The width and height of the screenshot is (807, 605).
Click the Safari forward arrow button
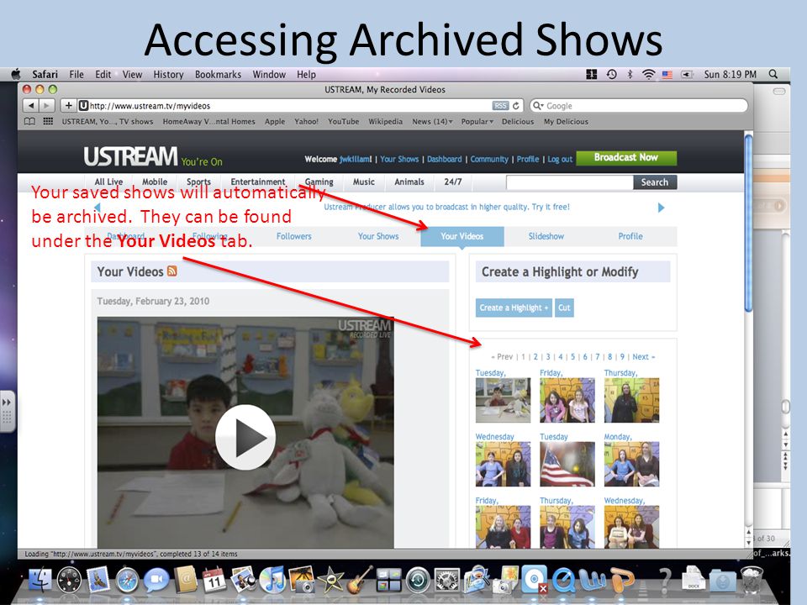tap(47, 106)
